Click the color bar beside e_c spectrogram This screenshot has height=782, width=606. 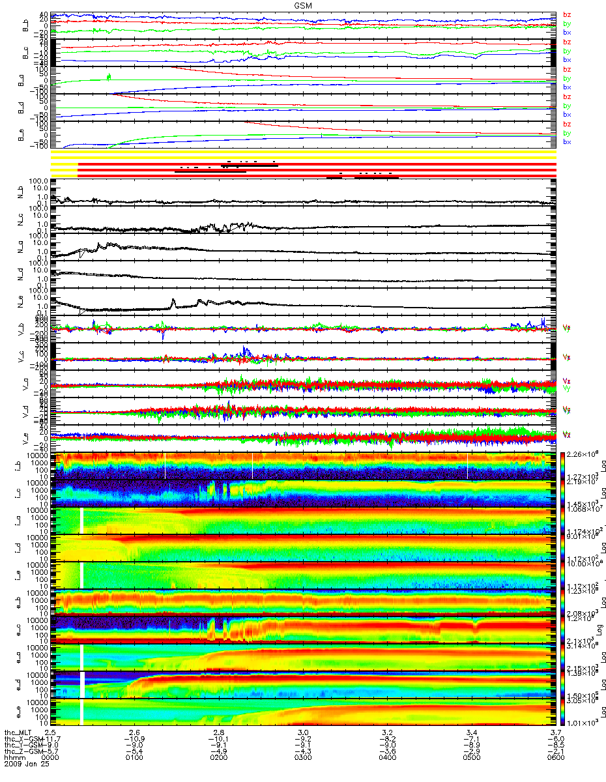click(564, 630)
